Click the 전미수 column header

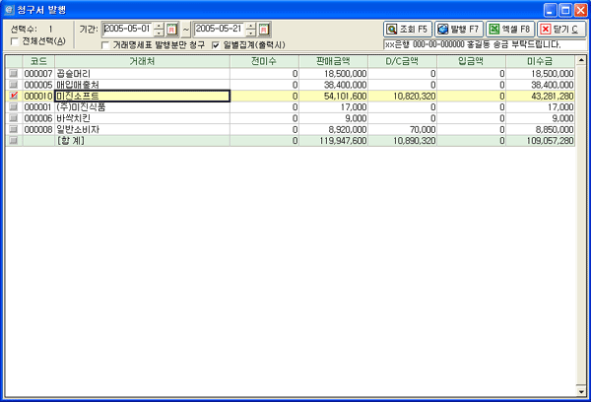(264, 61)
